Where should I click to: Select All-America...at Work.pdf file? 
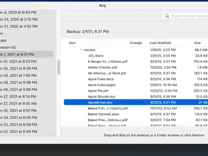[107, 73]
